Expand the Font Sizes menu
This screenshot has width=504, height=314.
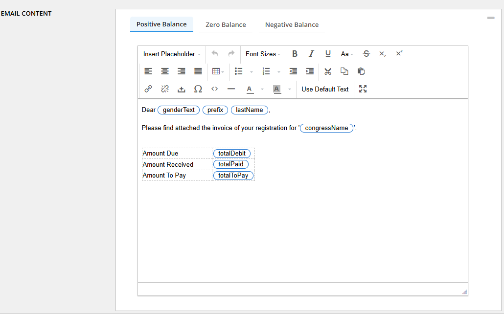pyautogui.click(x=263, y=54)
